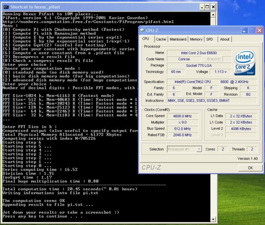Image resolution: width=265 pixels, height=225 pixels.
Task: Click the Total computation time 20.45 seconds line
Action: (70, 189)
